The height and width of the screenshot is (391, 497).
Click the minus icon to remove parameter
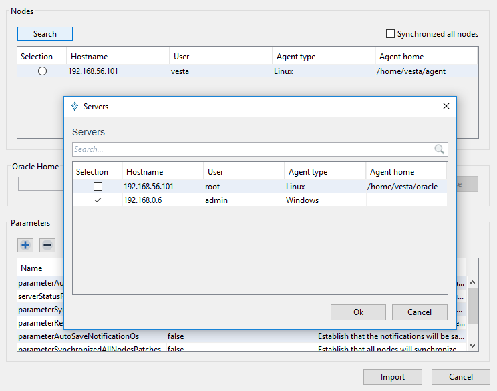(47, 245)
